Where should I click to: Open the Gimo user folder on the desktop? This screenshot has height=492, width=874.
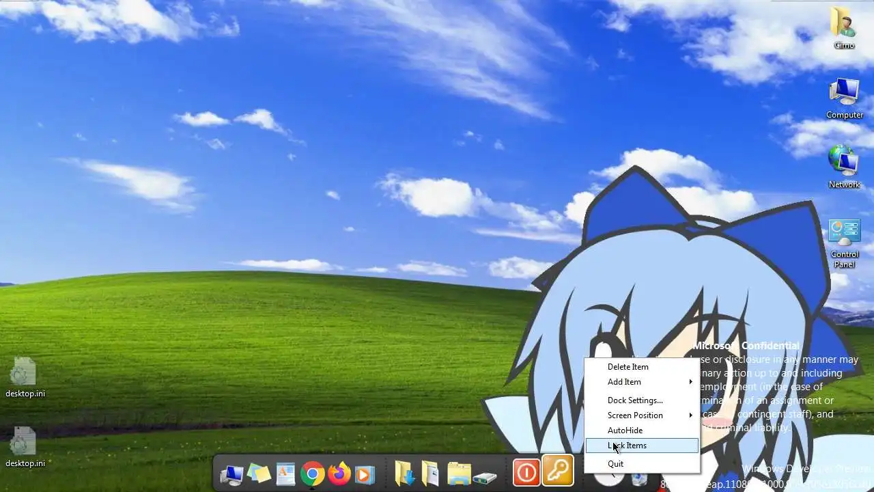coord(844,27)
